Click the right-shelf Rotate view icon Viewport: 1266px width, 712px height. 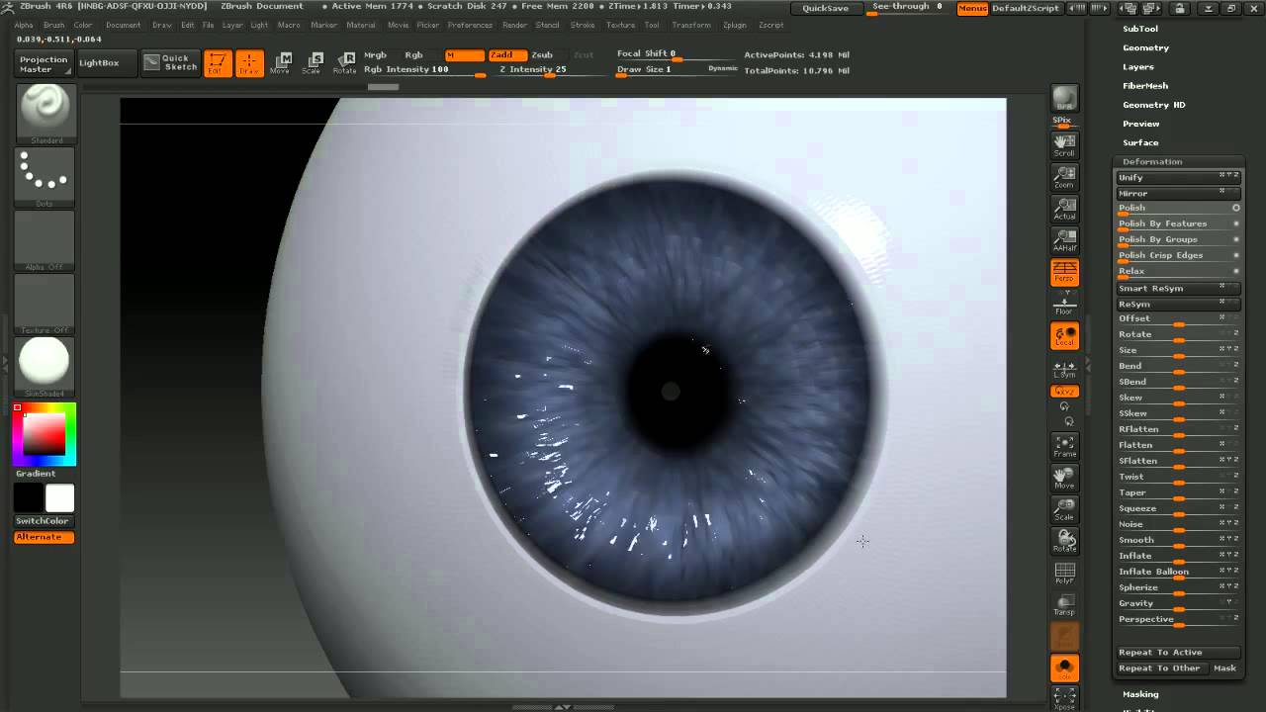pos(1064,541)
